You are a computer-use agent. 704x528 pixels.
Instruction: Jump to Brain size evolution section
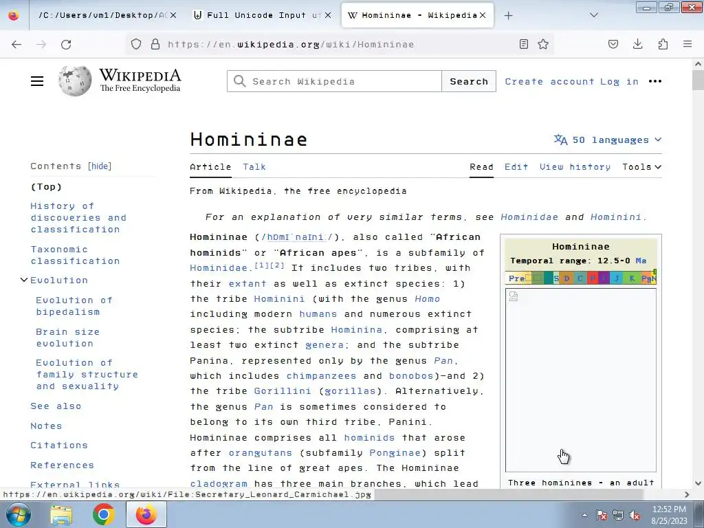[x=68, y=337]
